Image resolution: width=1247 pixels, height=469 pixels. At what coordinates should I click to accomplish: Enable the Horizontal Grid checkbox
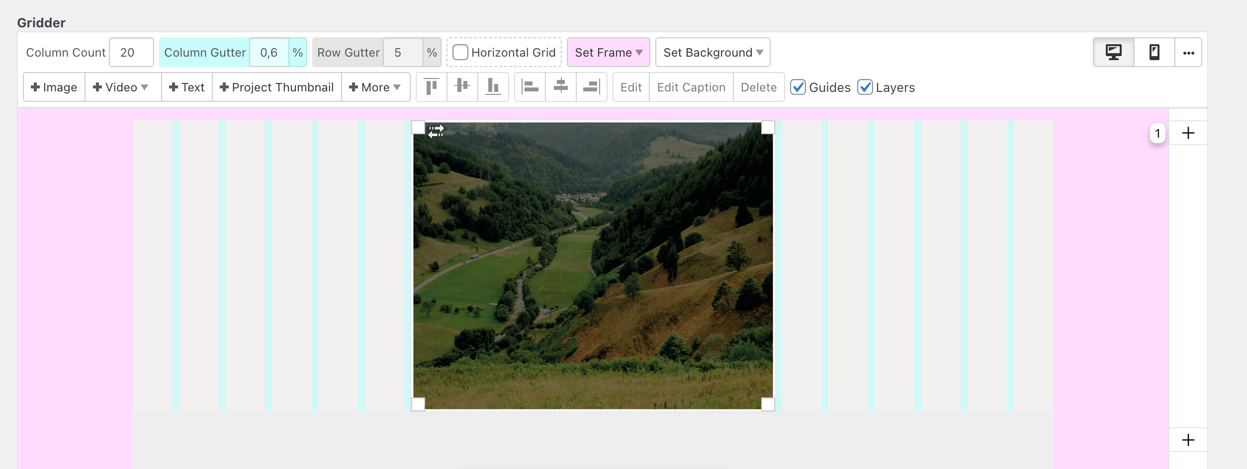pos(460,52)
